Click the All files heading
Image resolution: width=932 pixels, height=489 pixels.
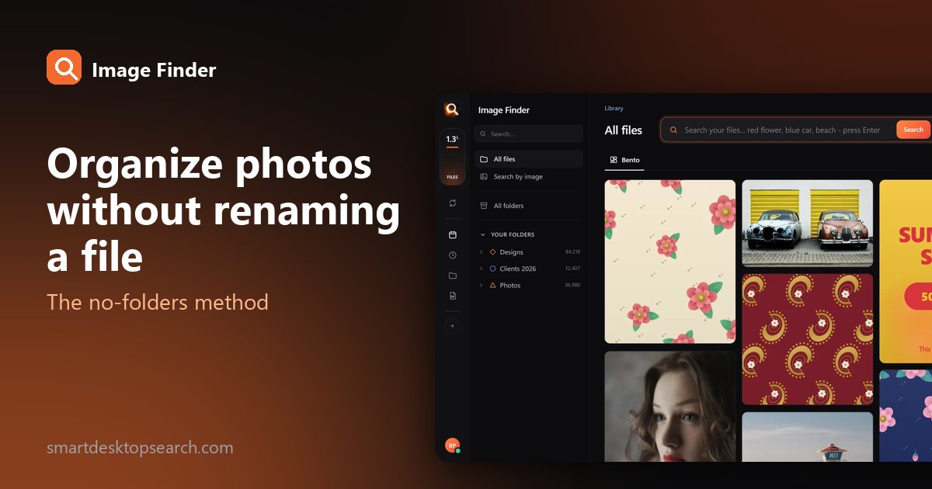point(624,130)
